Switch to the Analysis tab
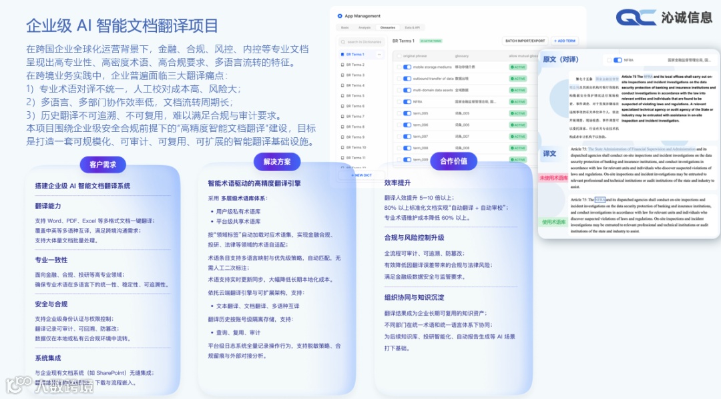Image resolution: width=721 pixels, height=399 pixels. (365, 27)
